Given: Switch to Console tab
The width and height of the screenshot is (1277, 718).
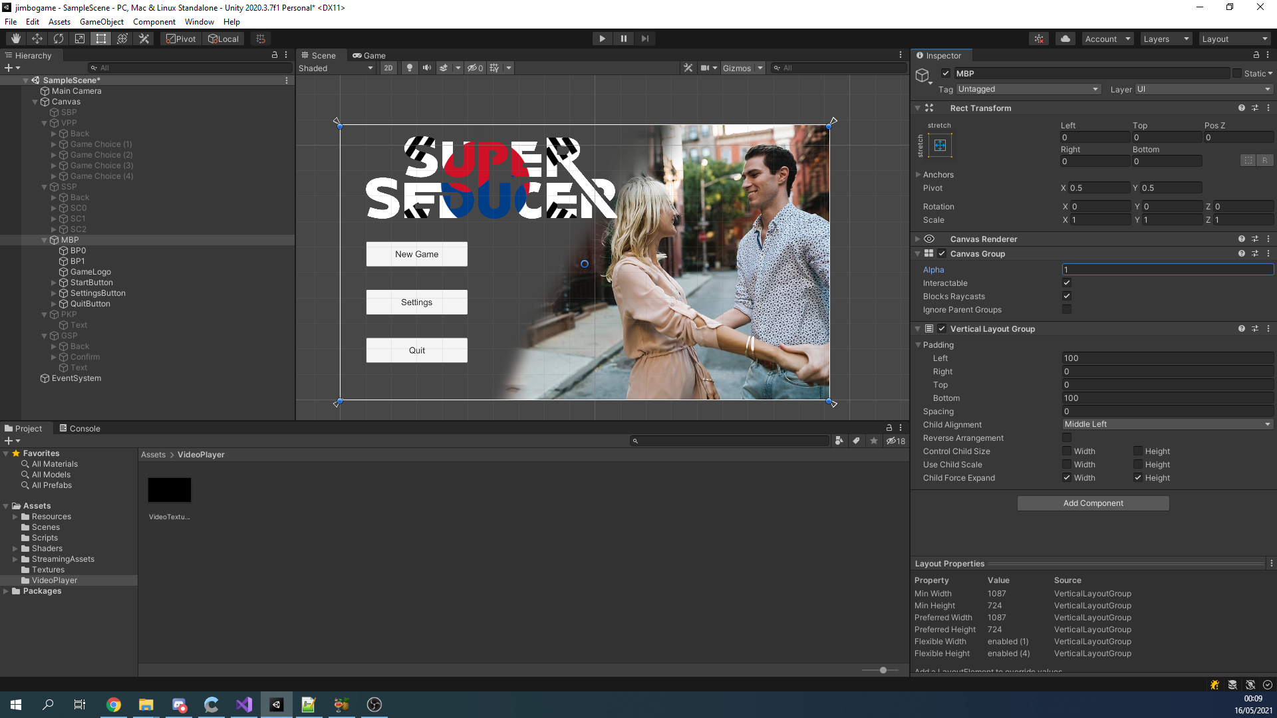Looking at the screenshot, I should 80,428.
